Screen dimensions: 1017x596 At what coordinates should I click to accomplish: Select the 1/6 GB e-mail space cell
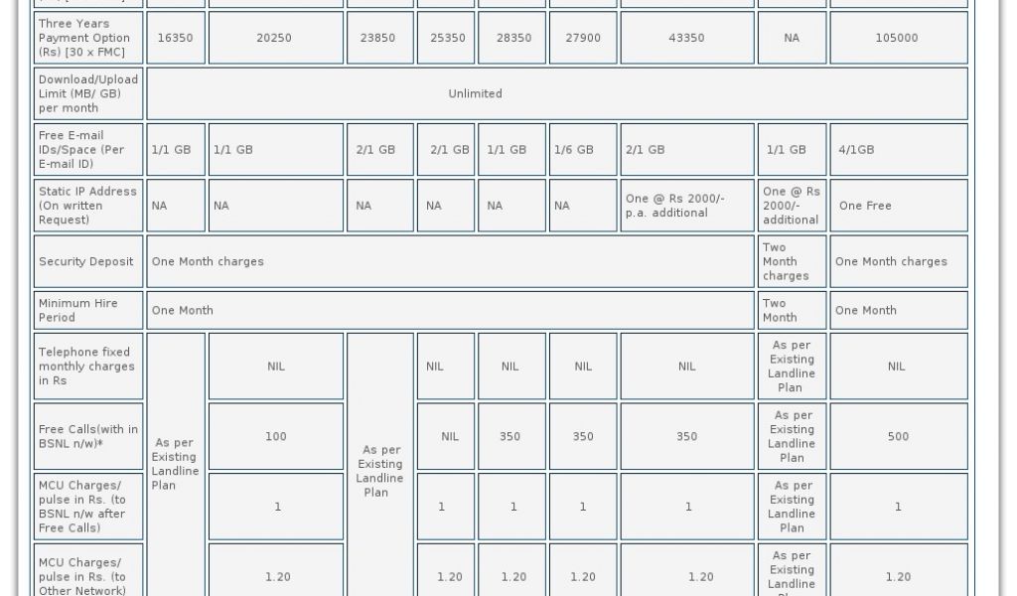coord(583,150)
